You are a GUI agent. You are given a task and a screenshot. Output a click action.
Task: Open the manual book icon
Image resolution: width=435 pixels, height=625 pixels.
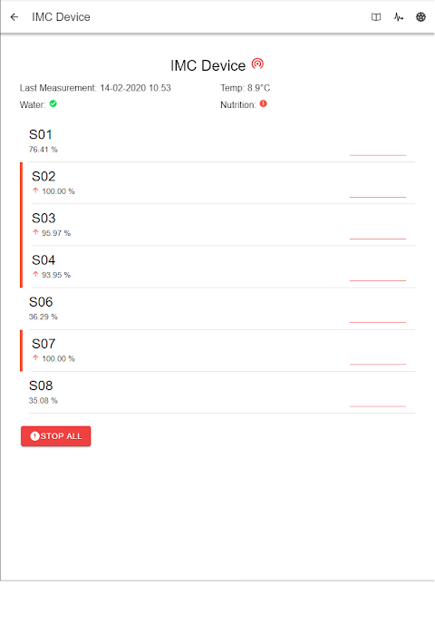(x=376, y=16)
